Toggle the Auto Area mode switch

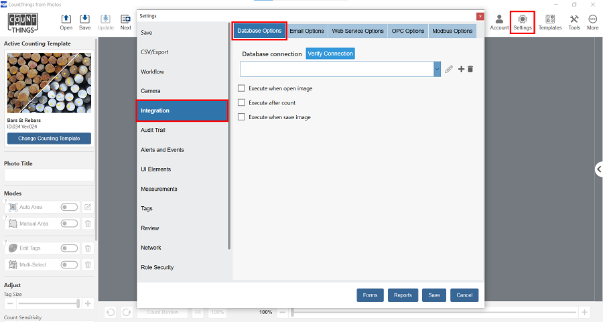pos(69,208)
